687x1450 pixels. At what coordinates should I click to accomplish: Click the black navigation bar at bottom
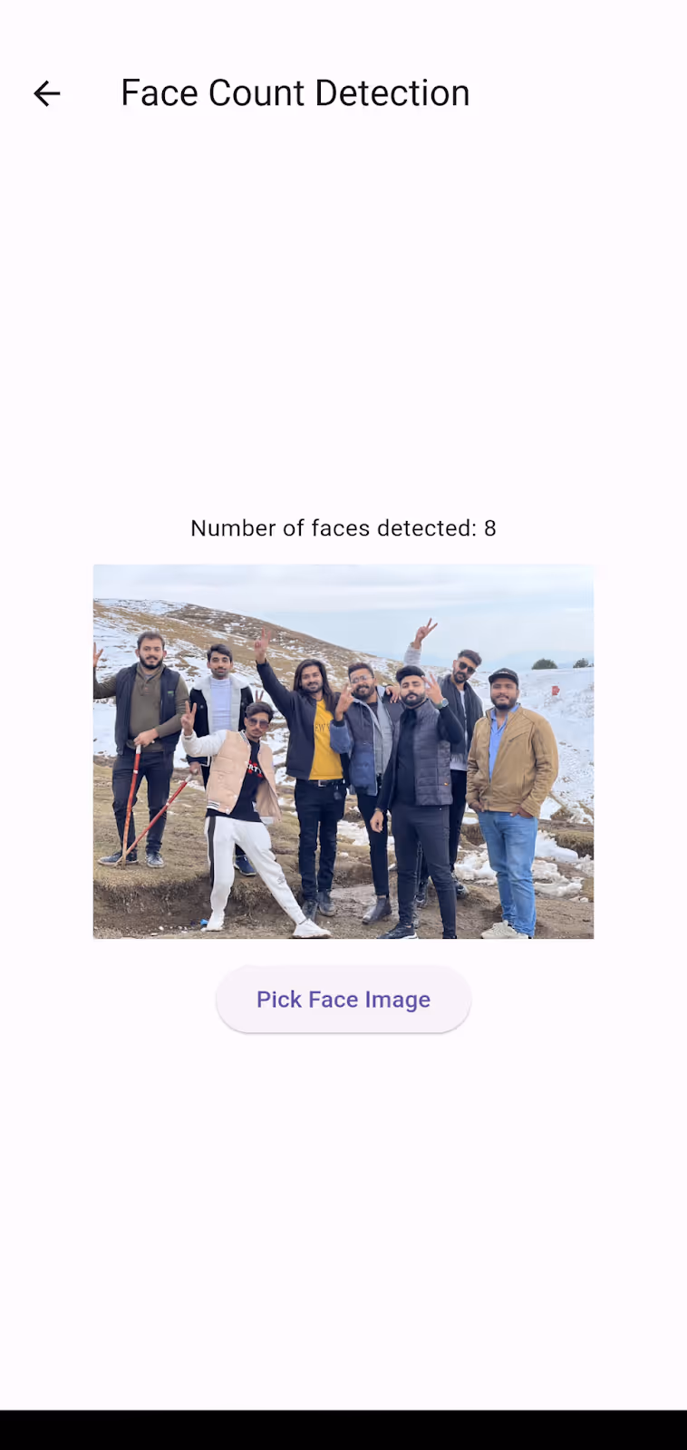(x=343, y=1430)
